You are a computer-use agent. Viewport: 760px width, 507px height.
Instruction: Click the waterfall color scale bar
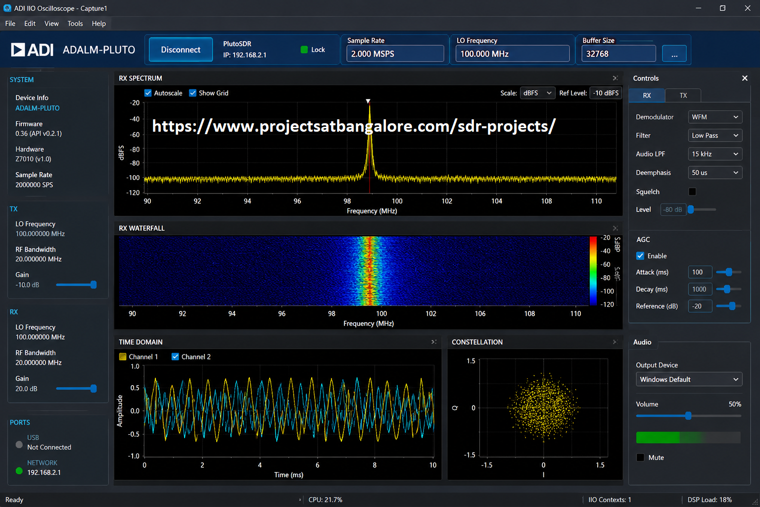(593, 271)
